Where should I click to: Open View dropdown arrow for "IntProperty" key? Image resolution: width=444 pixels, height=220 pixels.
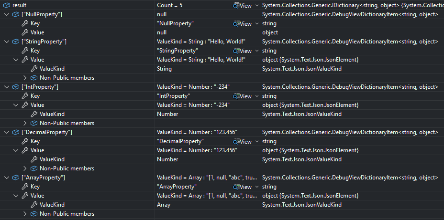click(x=257, y=96)
